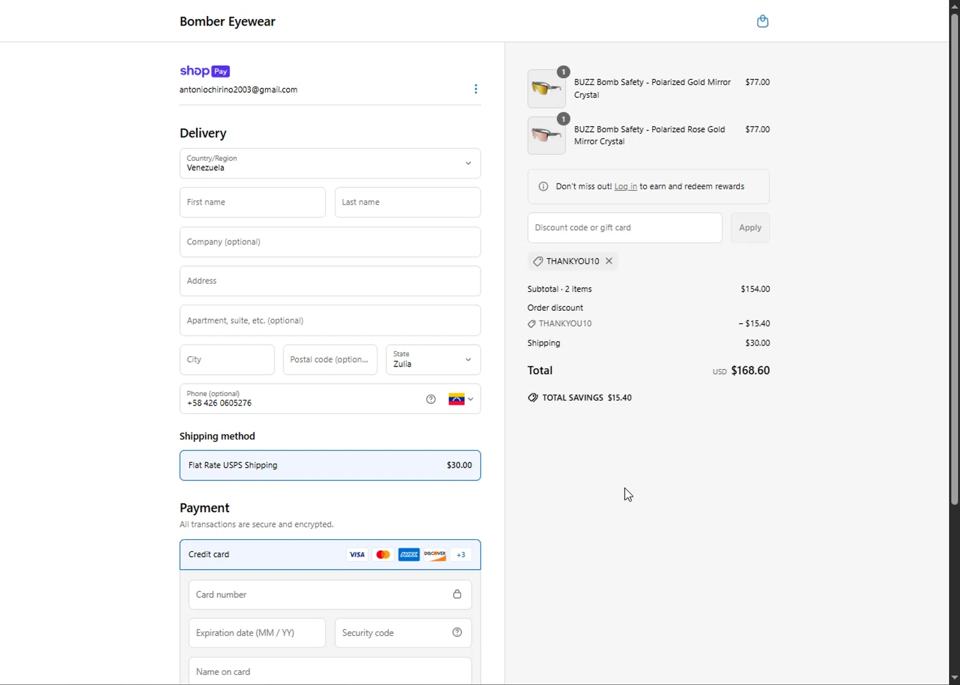Click the First name field
960x685 pixels.
[253, 202]
